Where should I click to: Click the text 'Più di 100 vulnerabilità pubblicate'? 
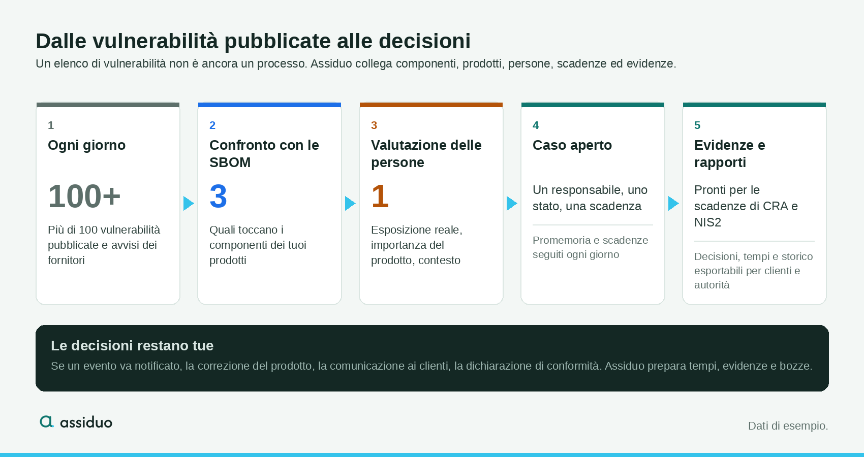tap(104, 245)
